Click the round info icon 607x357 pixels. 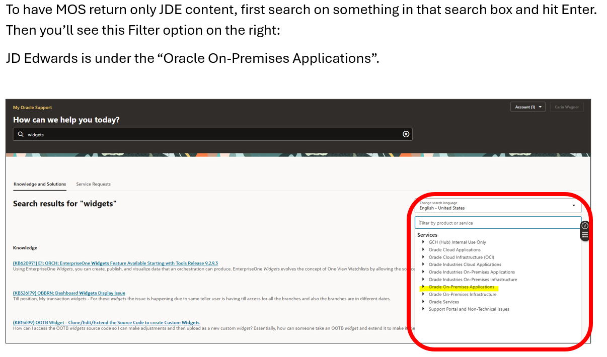pyautogui.click(x=584, y=226)
